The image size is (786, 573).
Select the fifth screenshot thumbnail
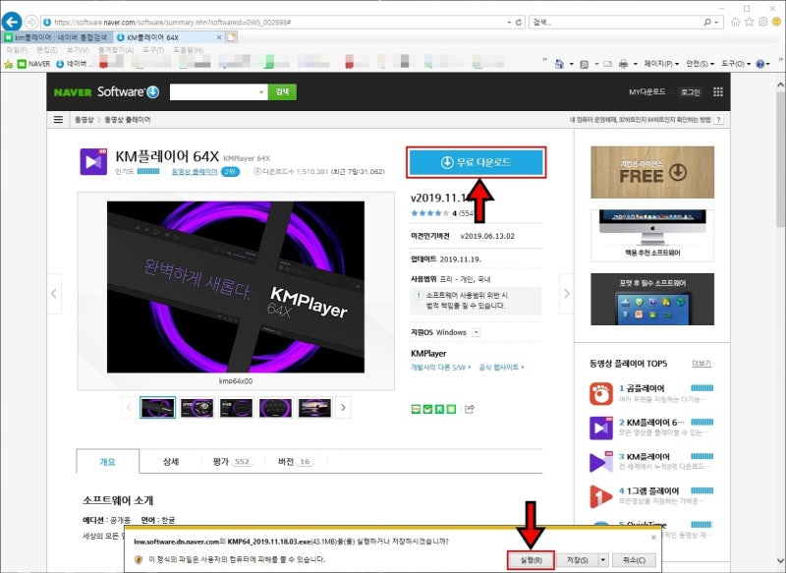pos(314,408)
